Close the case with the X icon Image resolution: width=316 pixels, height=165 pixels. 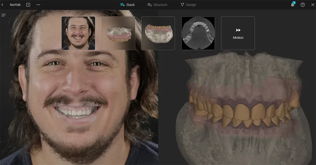(312, 5)
